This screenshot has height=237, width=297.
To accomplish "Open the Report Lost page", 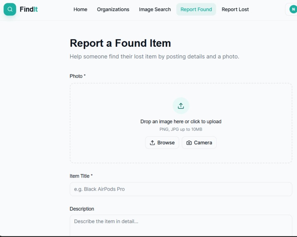I will (x=235, y=9).
